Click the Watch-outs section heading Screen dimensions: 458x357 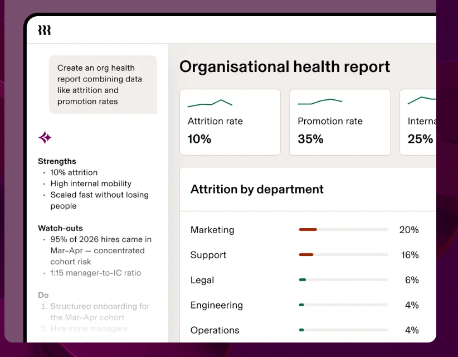(x=61, y=228)
